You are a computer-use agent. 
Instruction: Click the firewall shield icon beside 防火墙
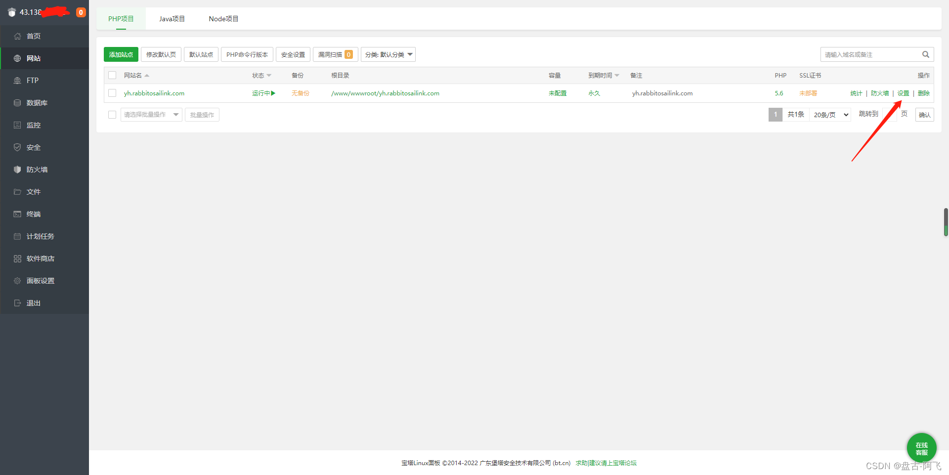coord(17,170)
